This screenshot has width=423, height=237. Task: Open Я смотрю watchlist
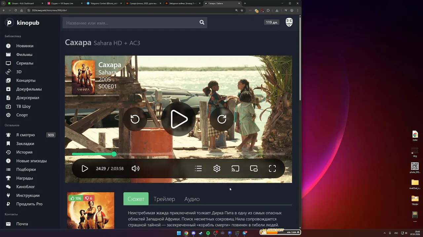25,135
